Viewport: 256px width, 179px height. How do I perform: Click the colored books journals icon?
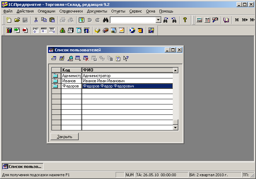pos(9,31)
